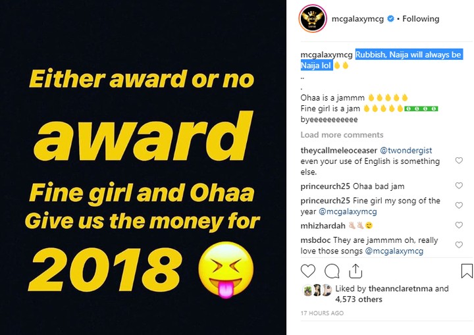Open princeurch25's profile from 'Ohaa bad jam' comment
The image size is (474, 335).
click(325, 186)
